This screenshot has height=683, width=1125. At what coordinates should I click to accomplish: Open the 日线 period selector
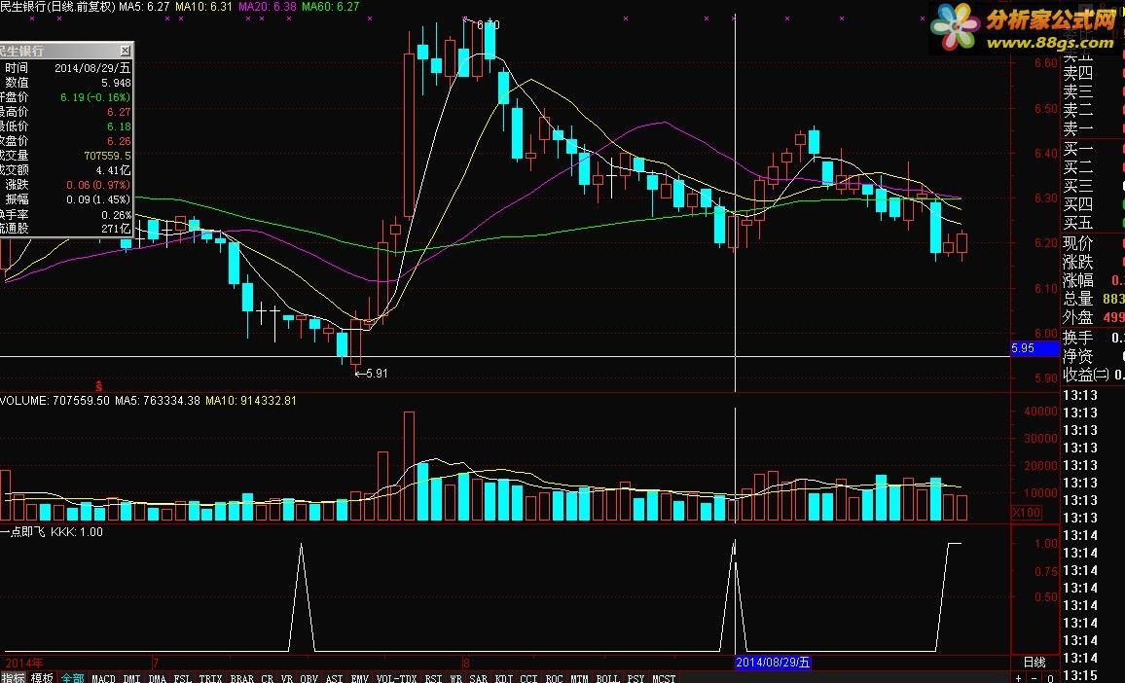(1034, 662)
